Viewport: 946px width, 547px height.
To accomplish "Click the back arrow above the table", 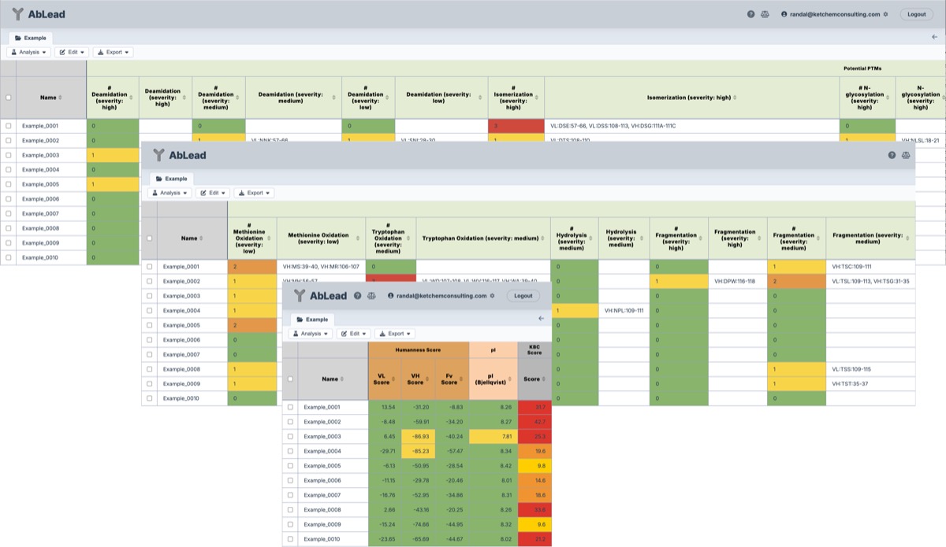I will (541, 318).
